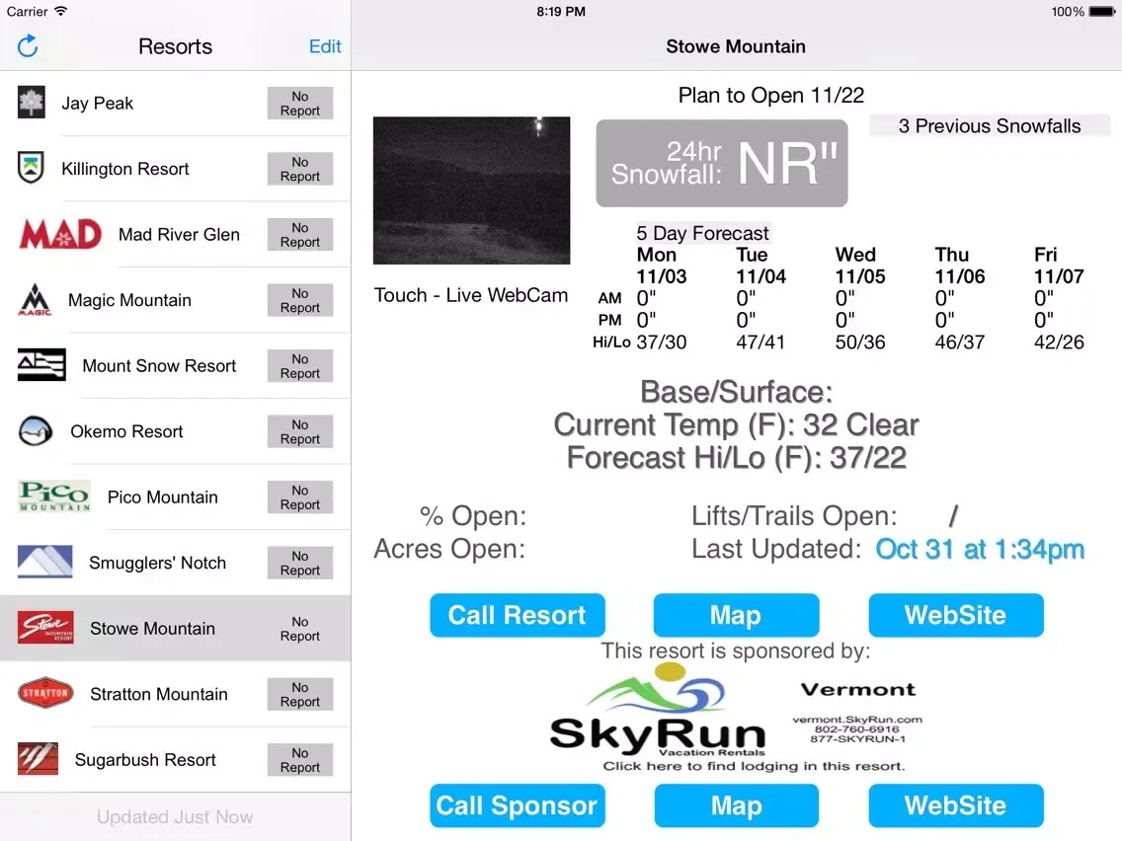Choose Sugarbush Resort entry

pos(176,759)
